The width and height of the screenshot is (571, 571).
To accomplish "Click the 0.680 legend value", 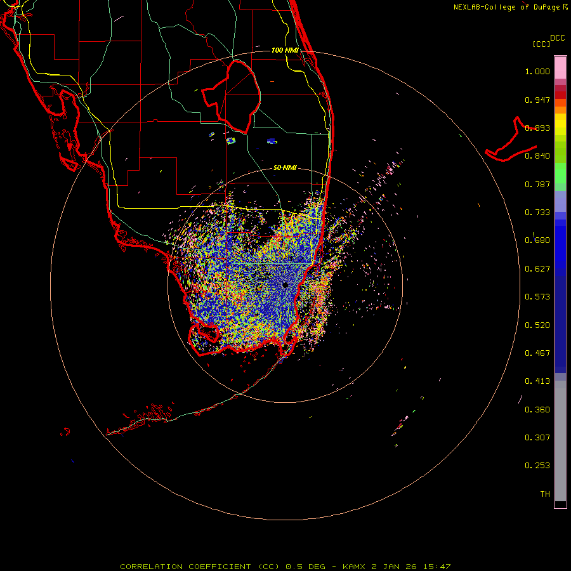I will (x=537, y=240).
